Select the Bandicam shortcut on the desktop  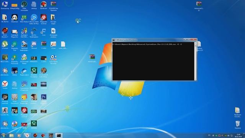[x=44, y=5]
